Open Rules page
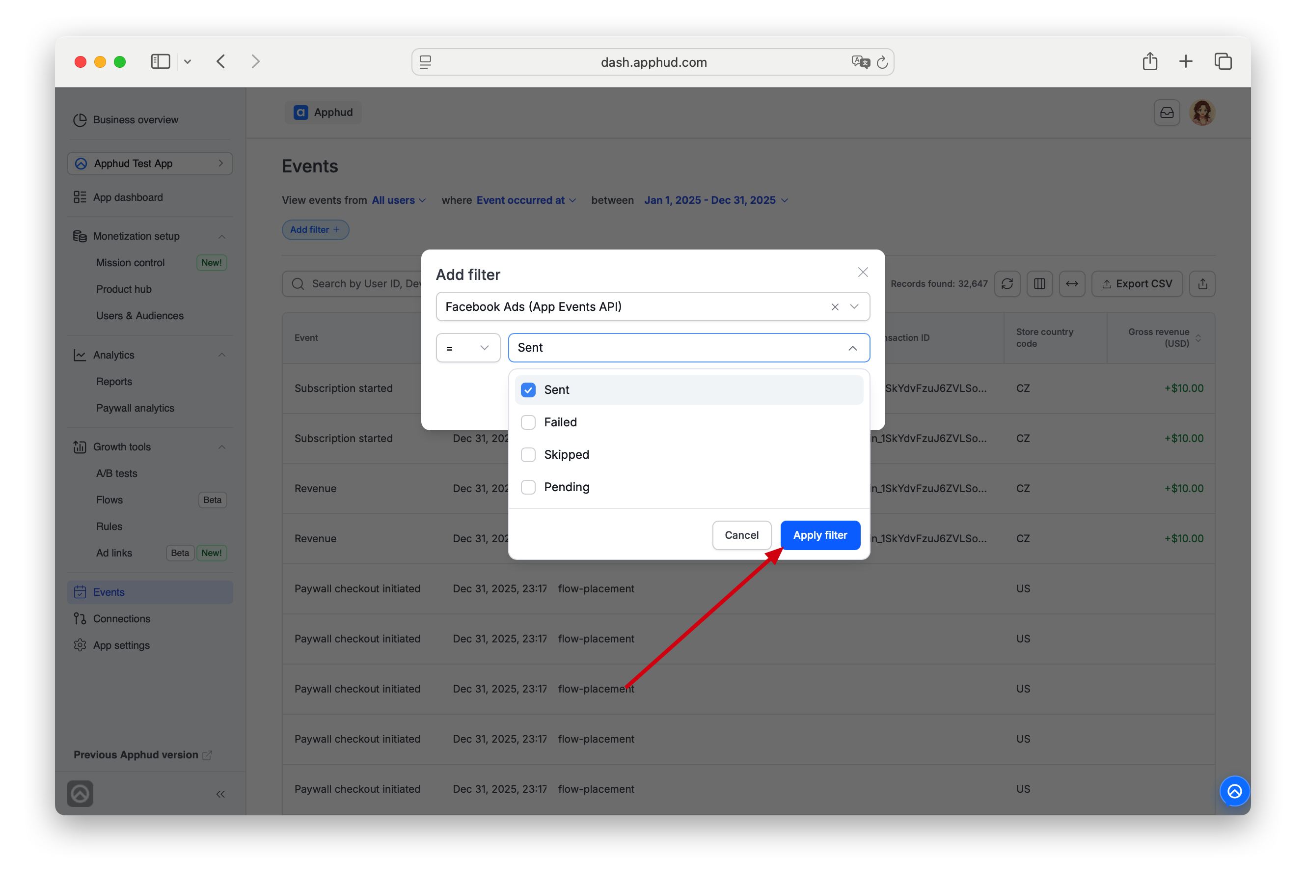 coord(109,527)
